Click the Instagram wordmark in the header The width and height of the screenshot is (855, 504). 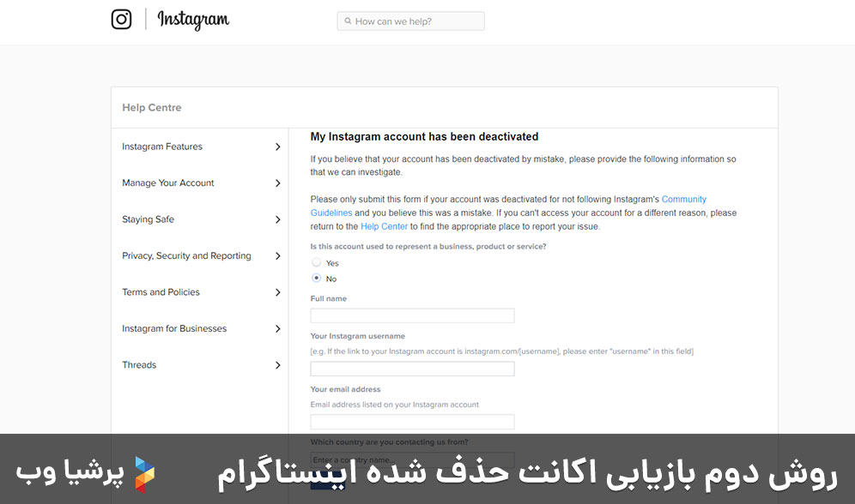coord(192,20)
